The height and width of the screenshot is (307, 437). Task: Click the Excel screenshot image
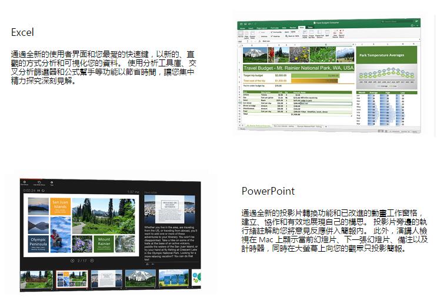tap(329, 75)
